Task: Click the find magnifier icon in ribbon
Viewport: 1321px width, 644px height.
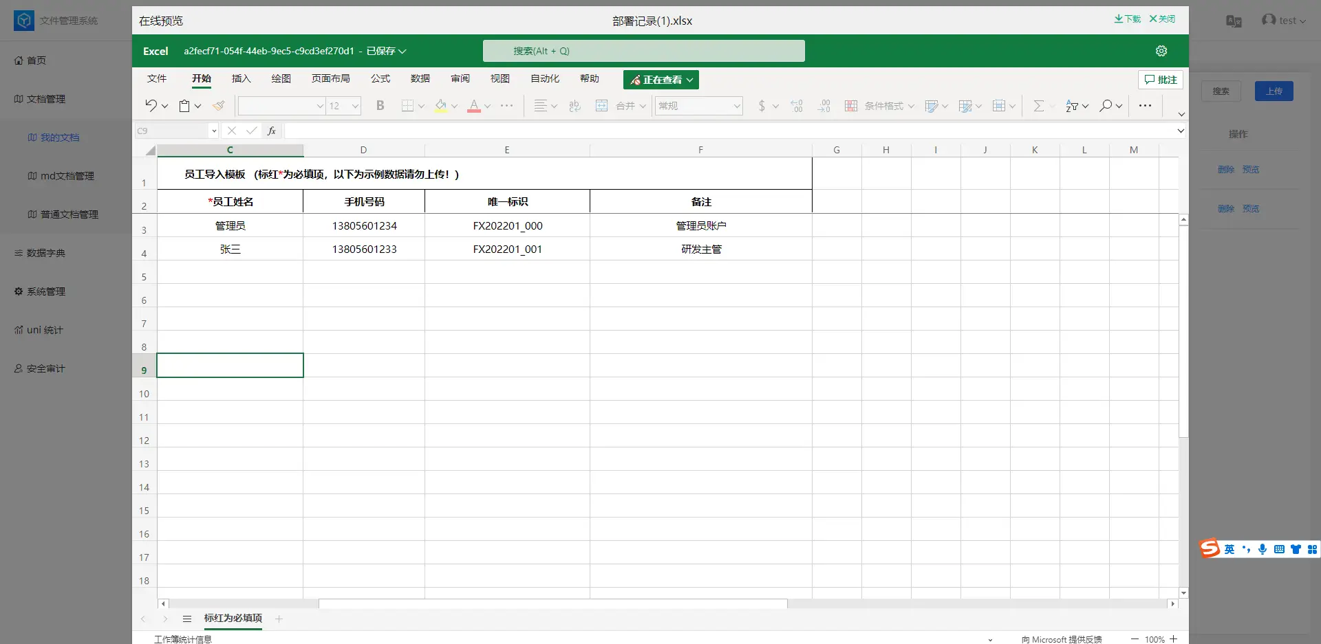Action: pyautogui.click(x=1106, y=106)
